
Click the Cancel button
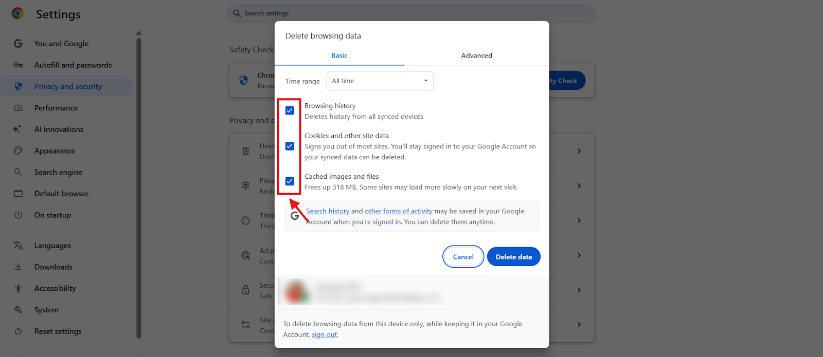click(x=463, y=257)
